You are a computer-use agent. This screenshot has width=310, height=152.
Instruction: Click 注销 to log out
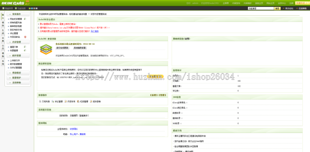(x=291, y=3)
